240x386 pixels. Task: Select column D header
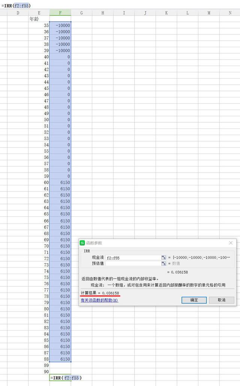pyautogui.click(x=18, y=13)
